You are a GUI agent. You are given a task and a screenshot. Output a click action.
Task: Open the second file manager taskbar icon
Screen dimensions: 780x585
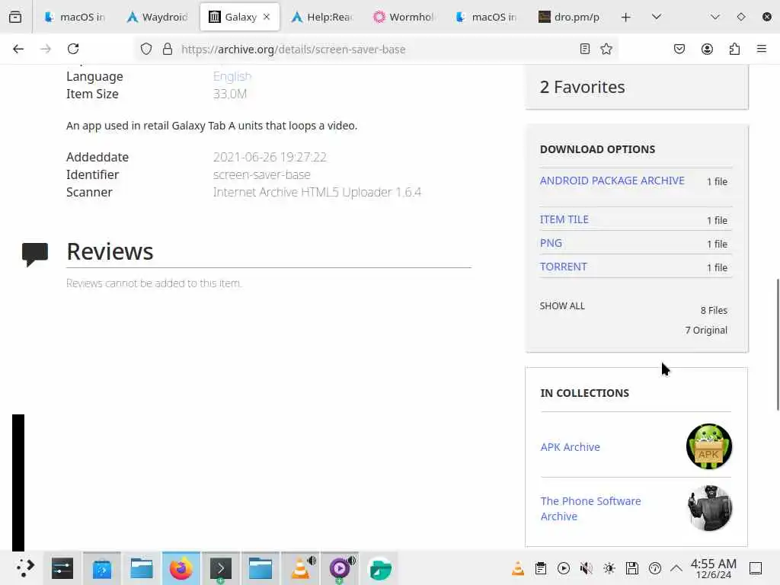pyautogui.click(x=261, y=568)
